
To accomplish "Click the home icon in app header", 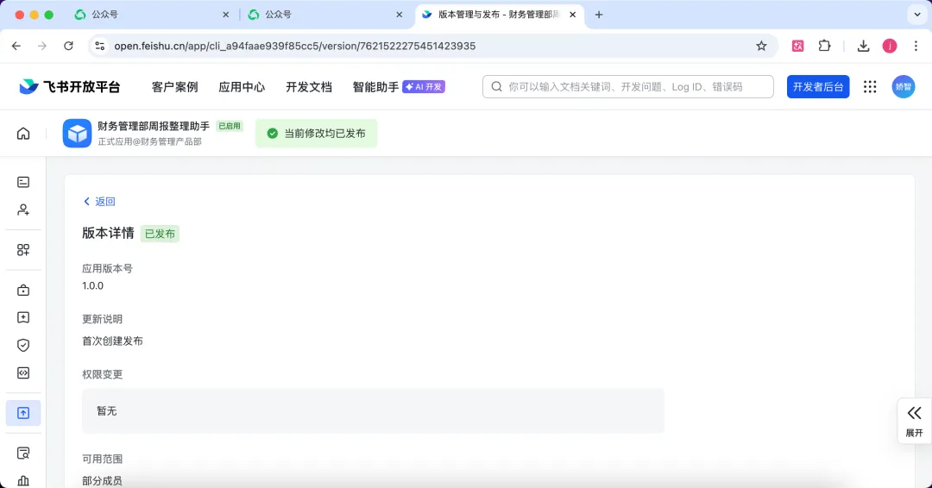I will [23, 133].
